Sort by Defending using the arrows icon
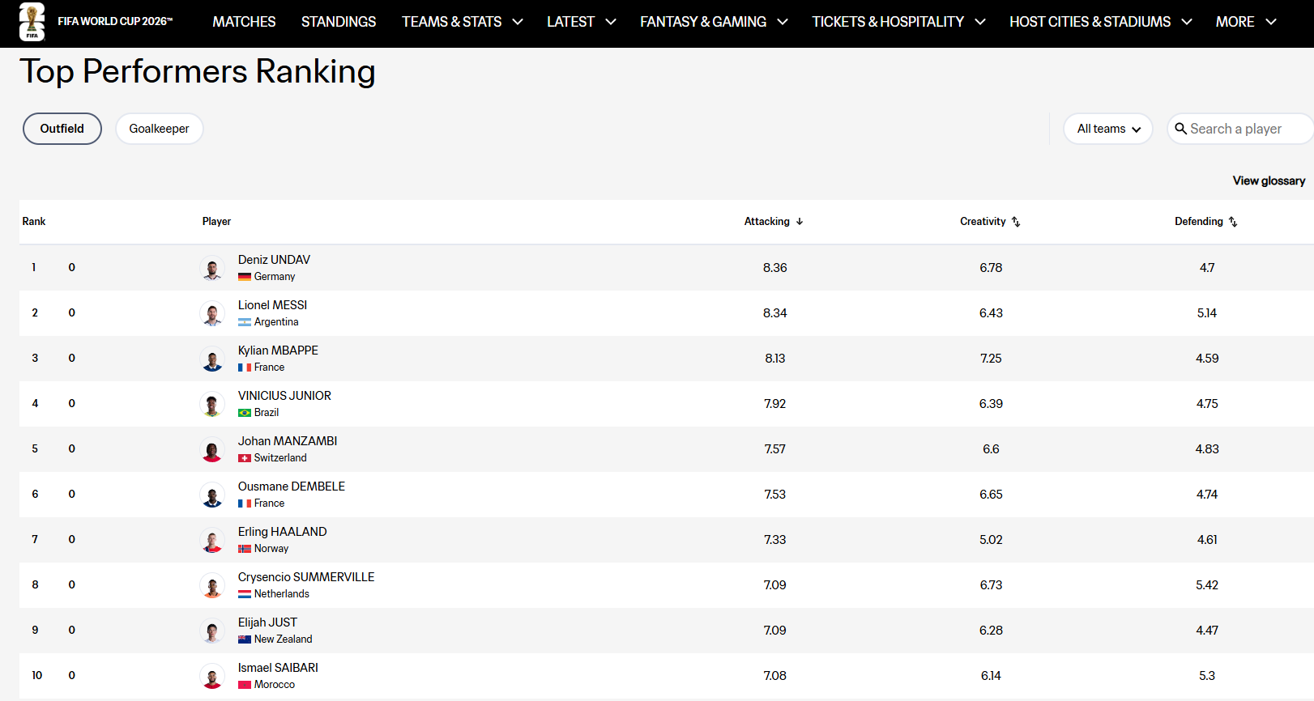The width and height of the screenshot is (1314, 701). click(x=1233, y=222)
